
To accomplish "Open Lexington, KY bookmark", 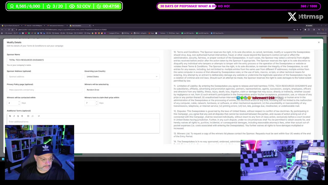I will click(114, 33).
